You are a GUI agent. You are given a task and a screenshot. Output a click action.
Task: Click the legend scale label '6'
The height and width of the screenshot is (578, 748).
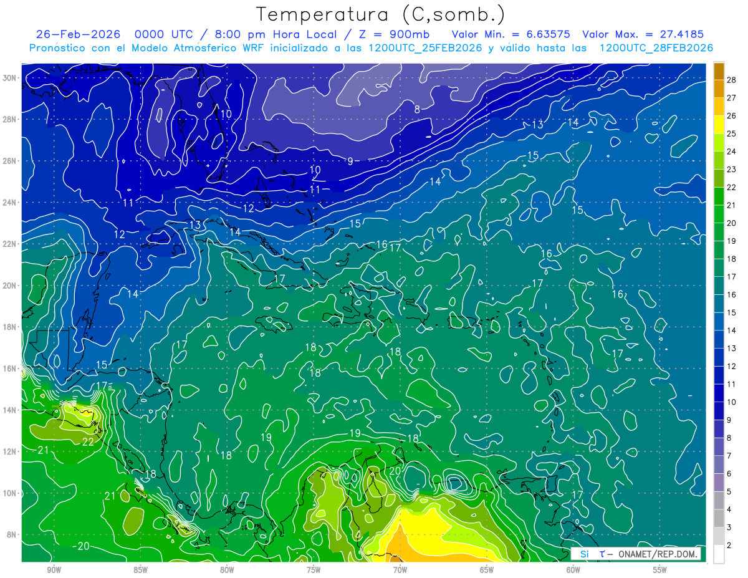coord(729,473)
